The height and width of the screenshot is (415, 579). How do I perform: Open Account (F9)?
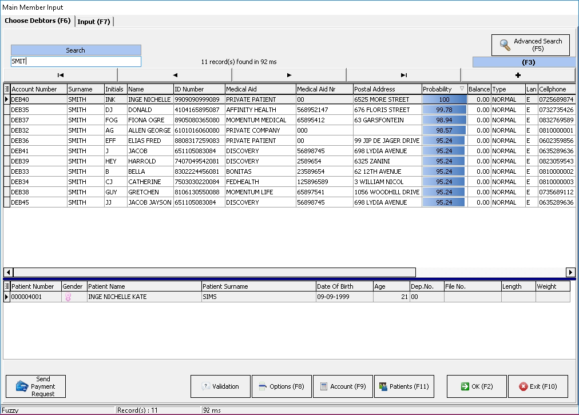[342, 386]
